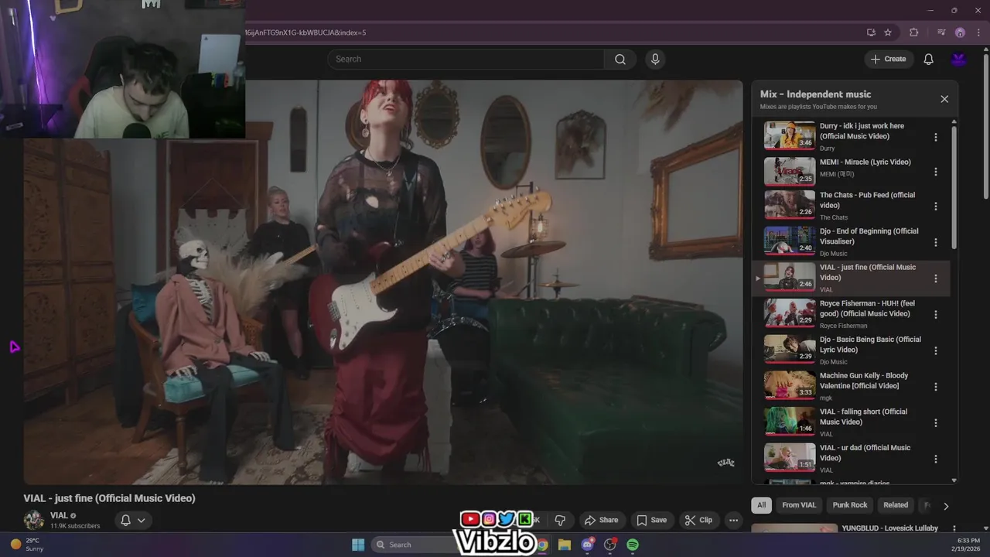Show more filter chips with right arrow
The image size is (990, 557).
click(945, 506)
